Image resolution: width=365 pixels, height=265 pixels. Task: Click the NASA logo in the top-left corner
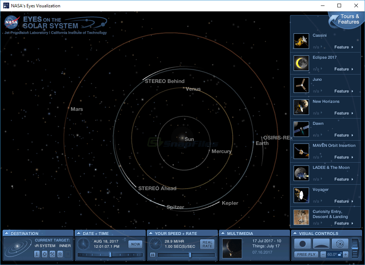[12, 23]
